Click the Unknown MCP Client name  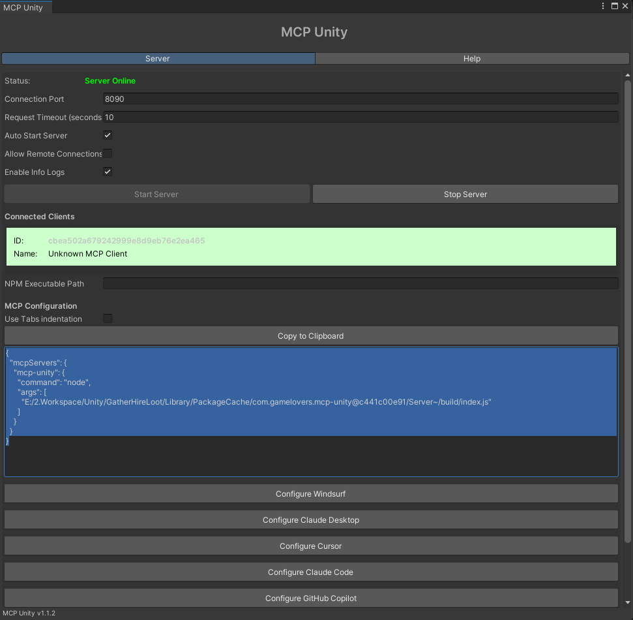(x=87, y=254)
